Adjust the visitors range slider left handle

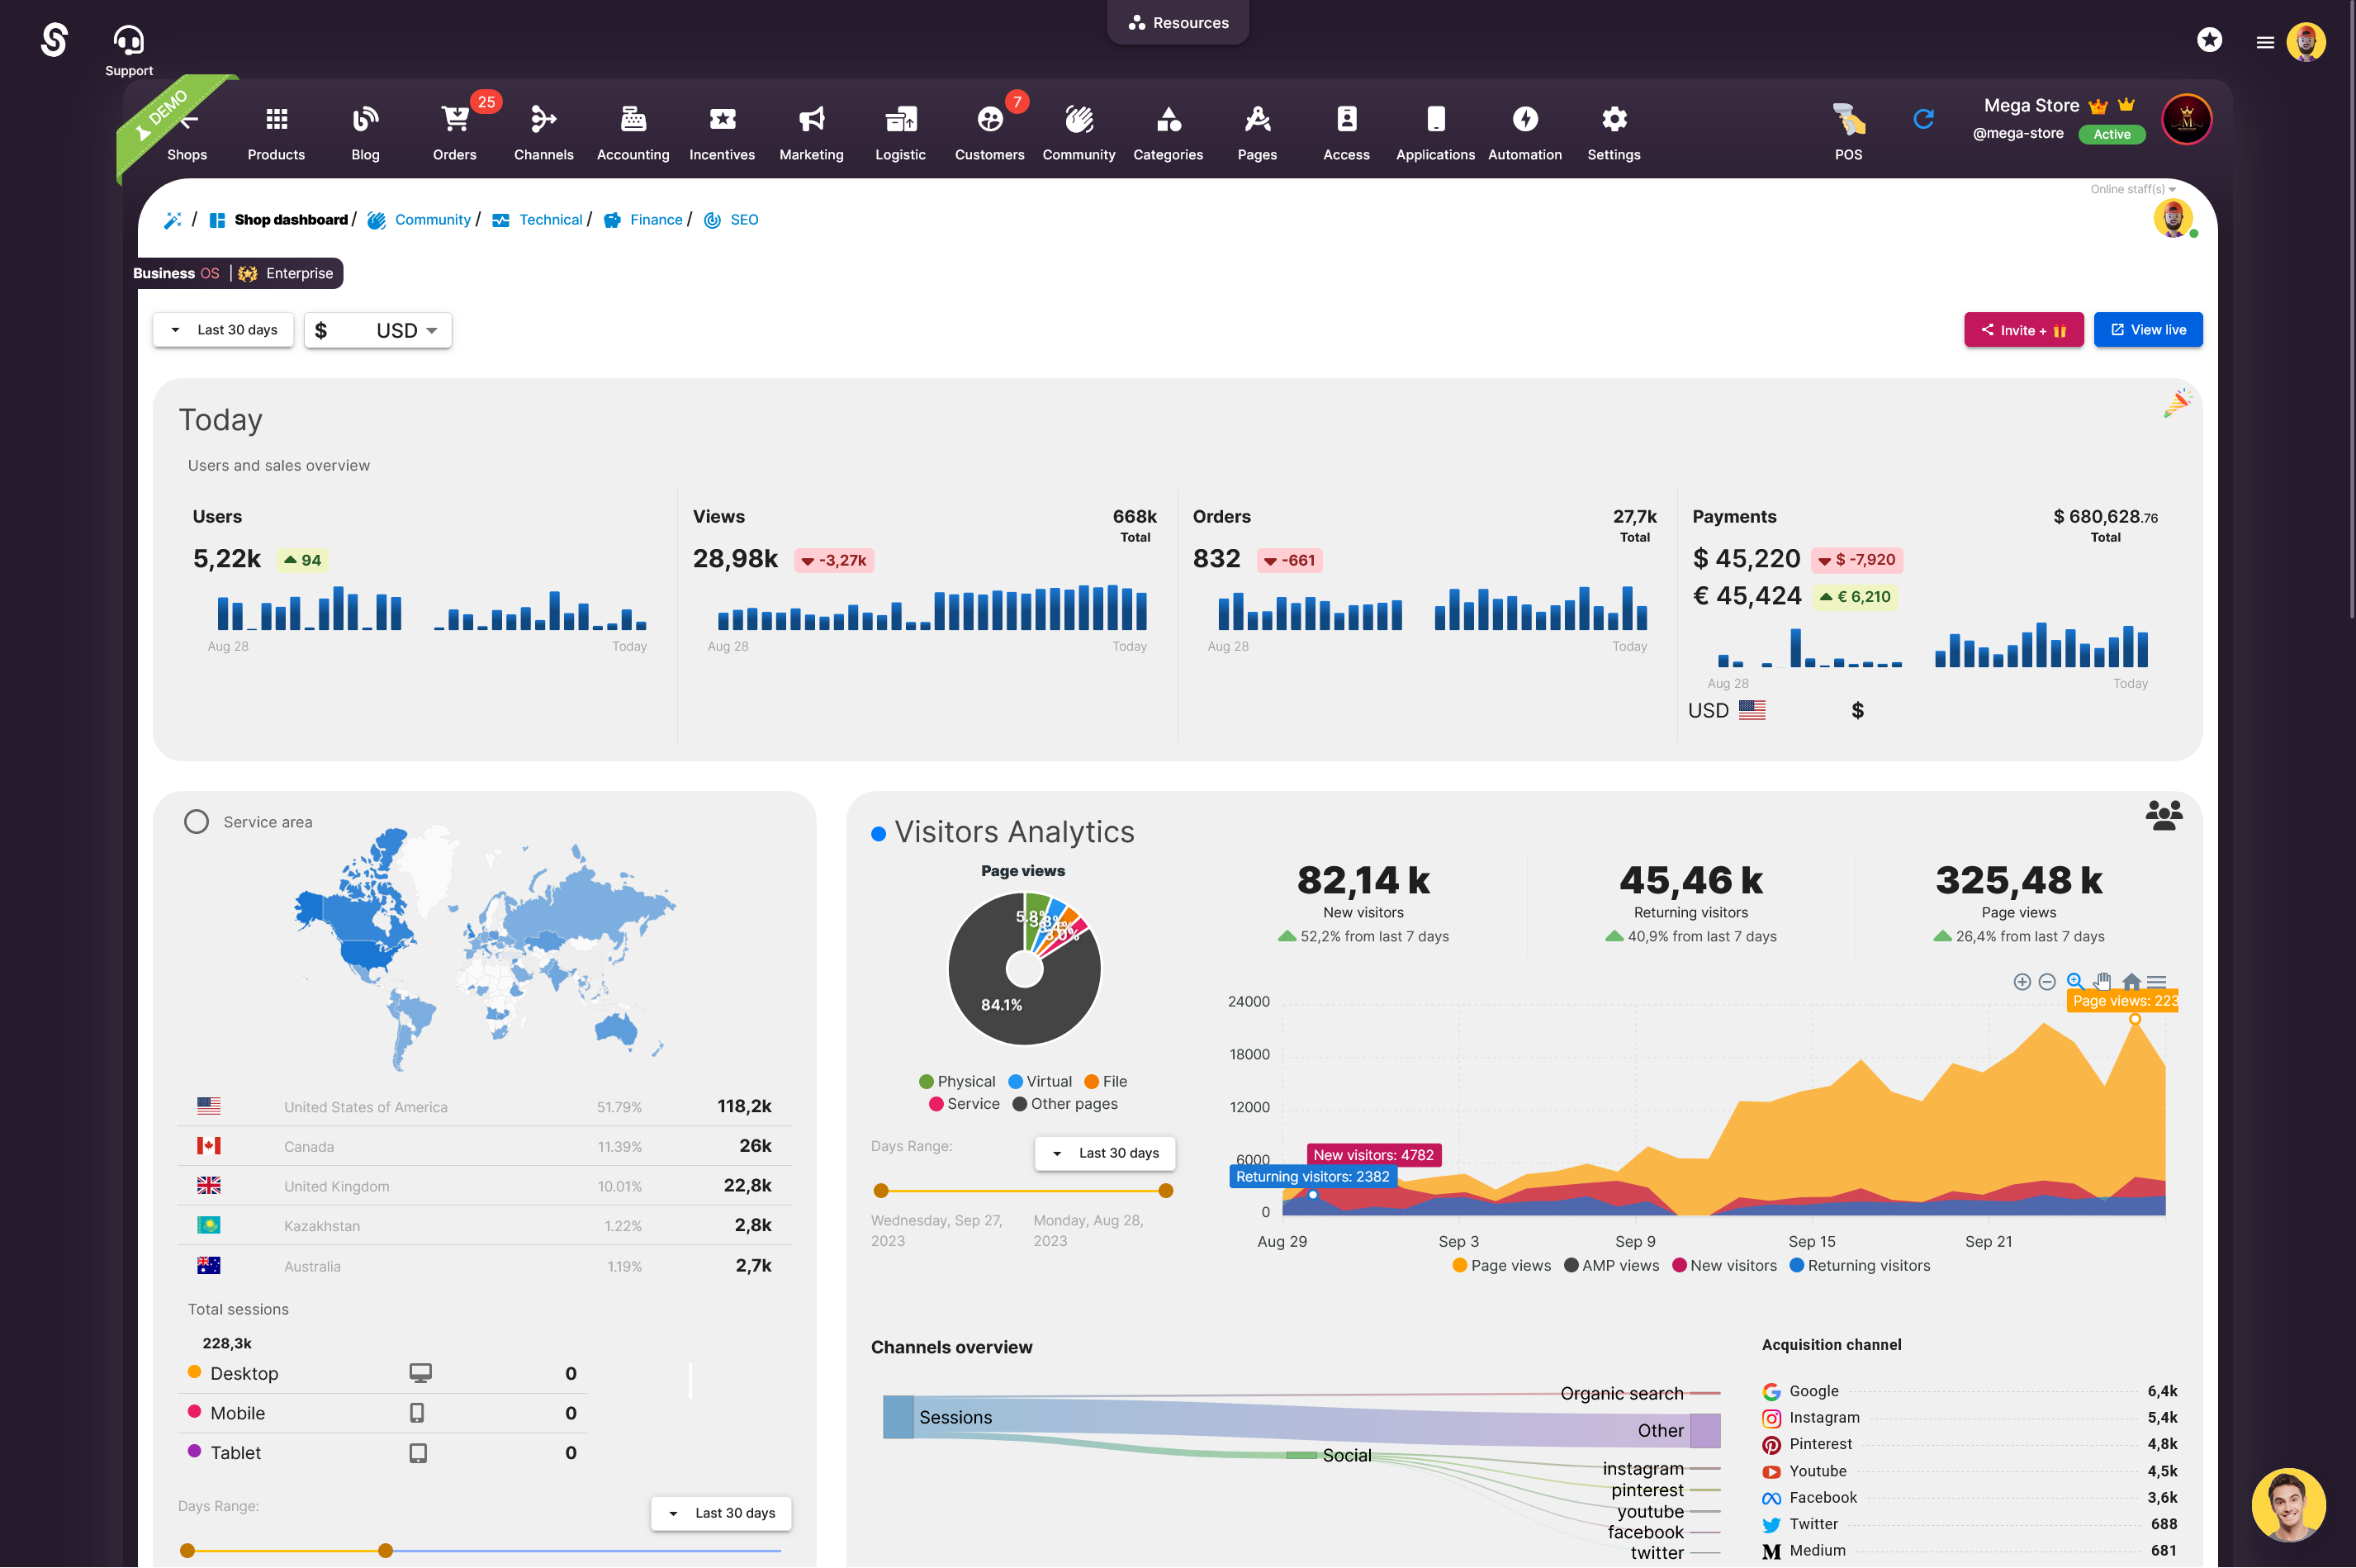tap(880, 1190)
